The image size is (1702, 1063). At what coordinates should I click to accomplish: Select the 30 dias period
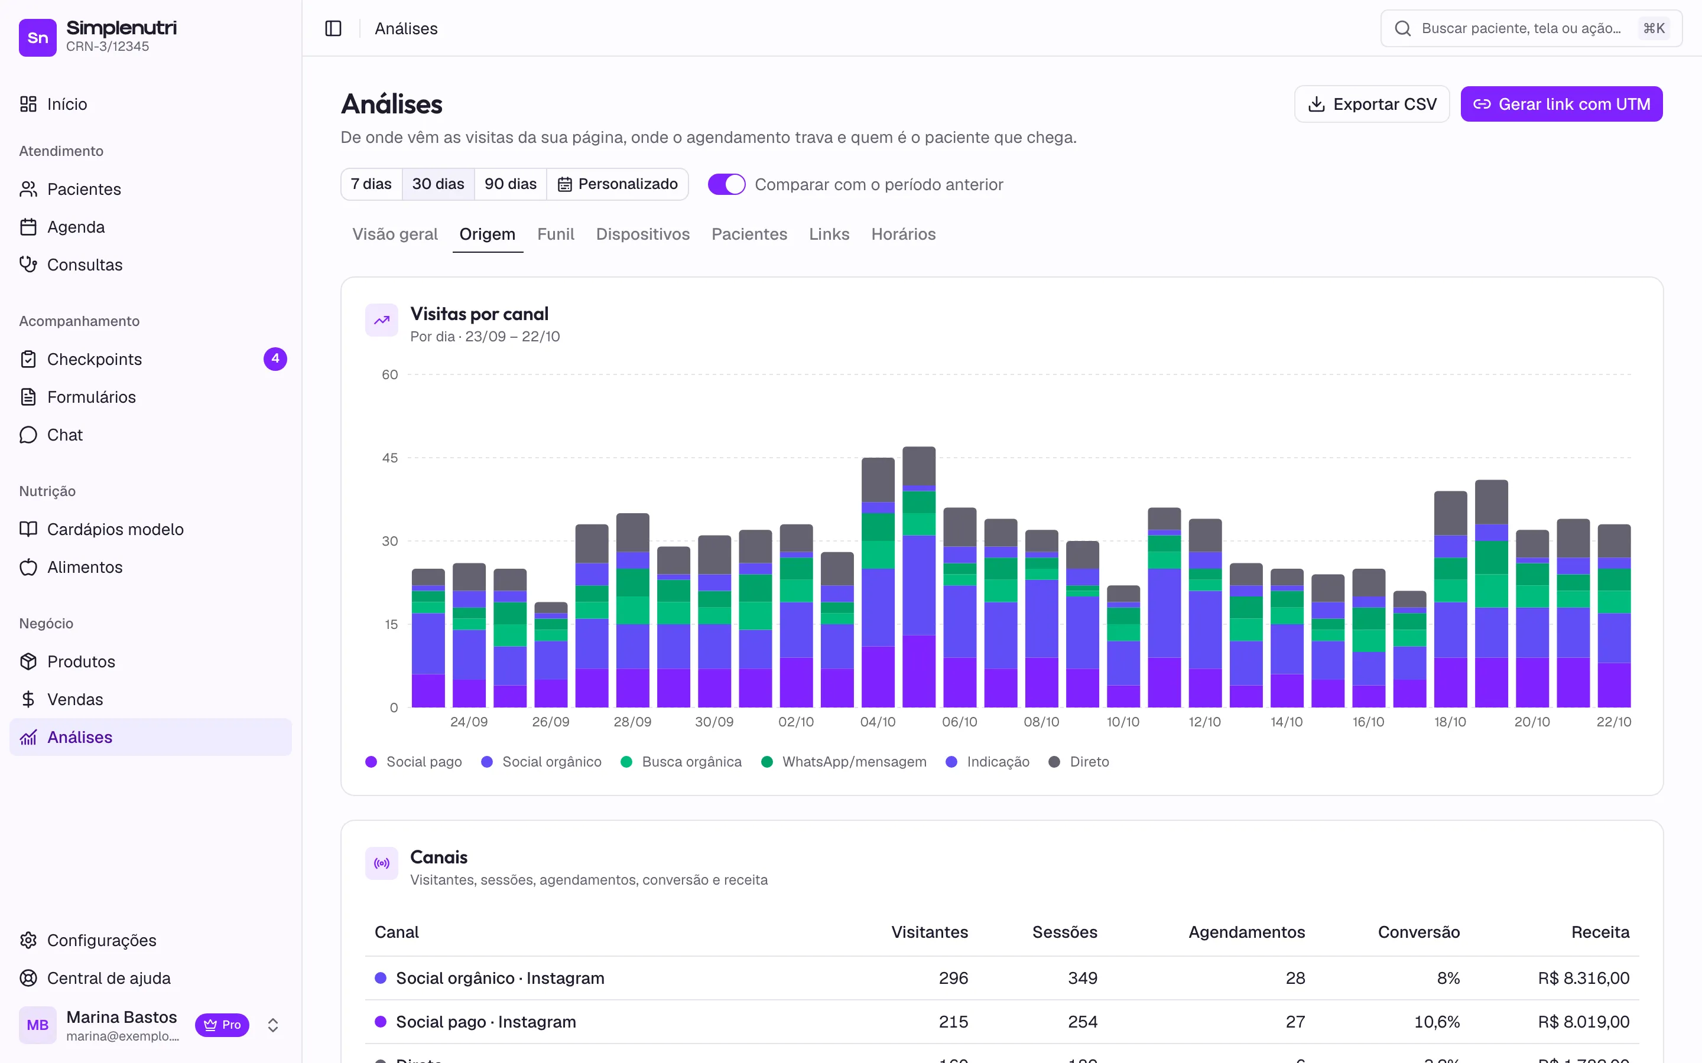click(438, 184)
